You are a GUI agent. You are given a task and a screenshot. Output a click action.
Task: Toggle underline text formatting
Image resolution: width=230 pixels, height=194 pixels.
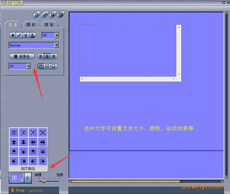pos(26,35)
